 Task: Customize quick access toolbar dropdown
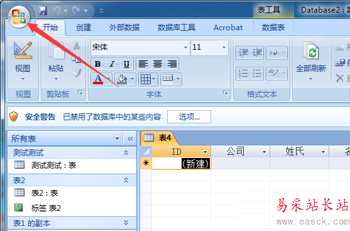[x=101, y=11]
